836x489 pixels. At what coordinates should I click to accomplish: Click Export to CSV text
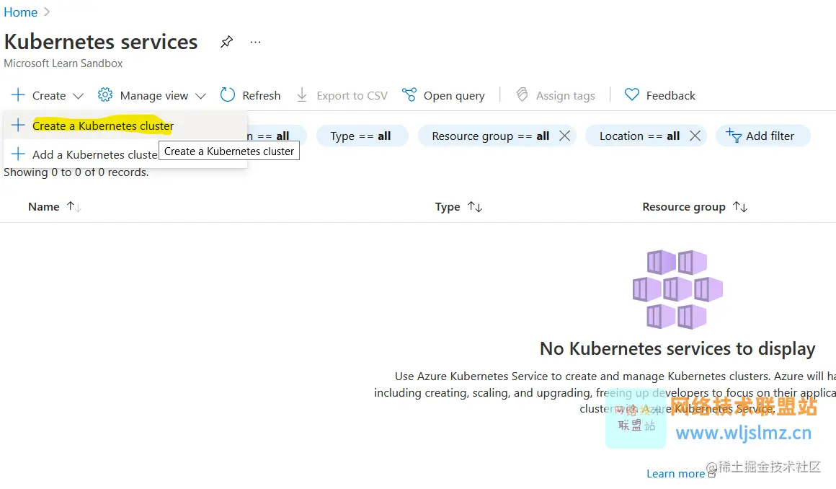tap(352, 95)
